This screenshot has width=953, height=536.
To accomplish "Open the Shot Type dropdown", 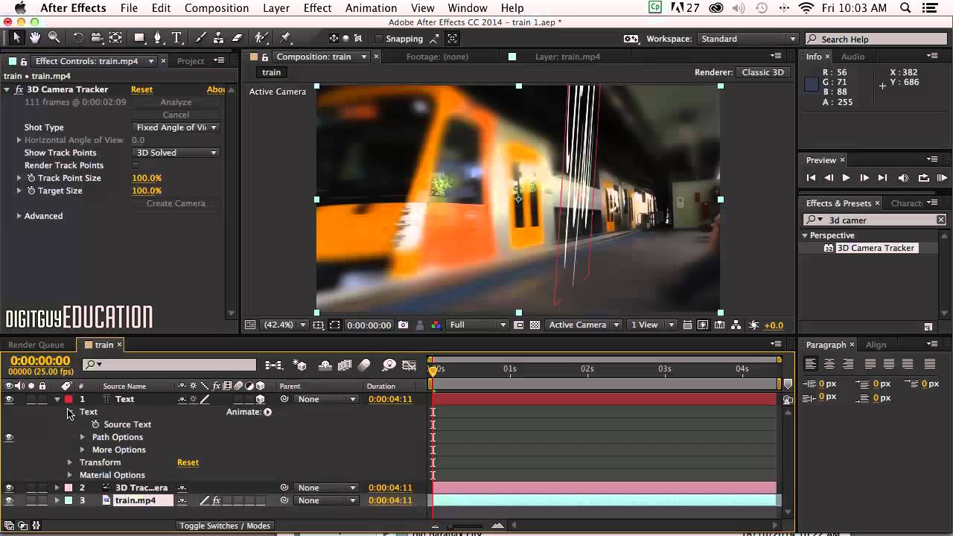I will (176, 127).
